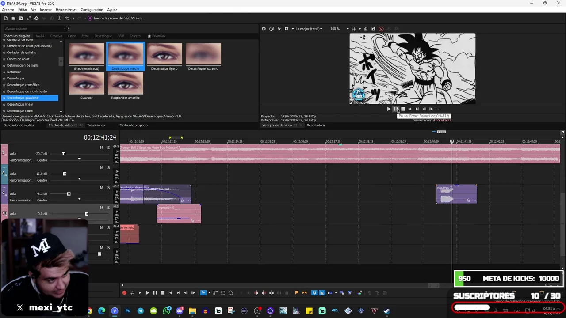Mute audio track 7
Viewport: 566px width, 318px height.
click(x=101, y=148)
